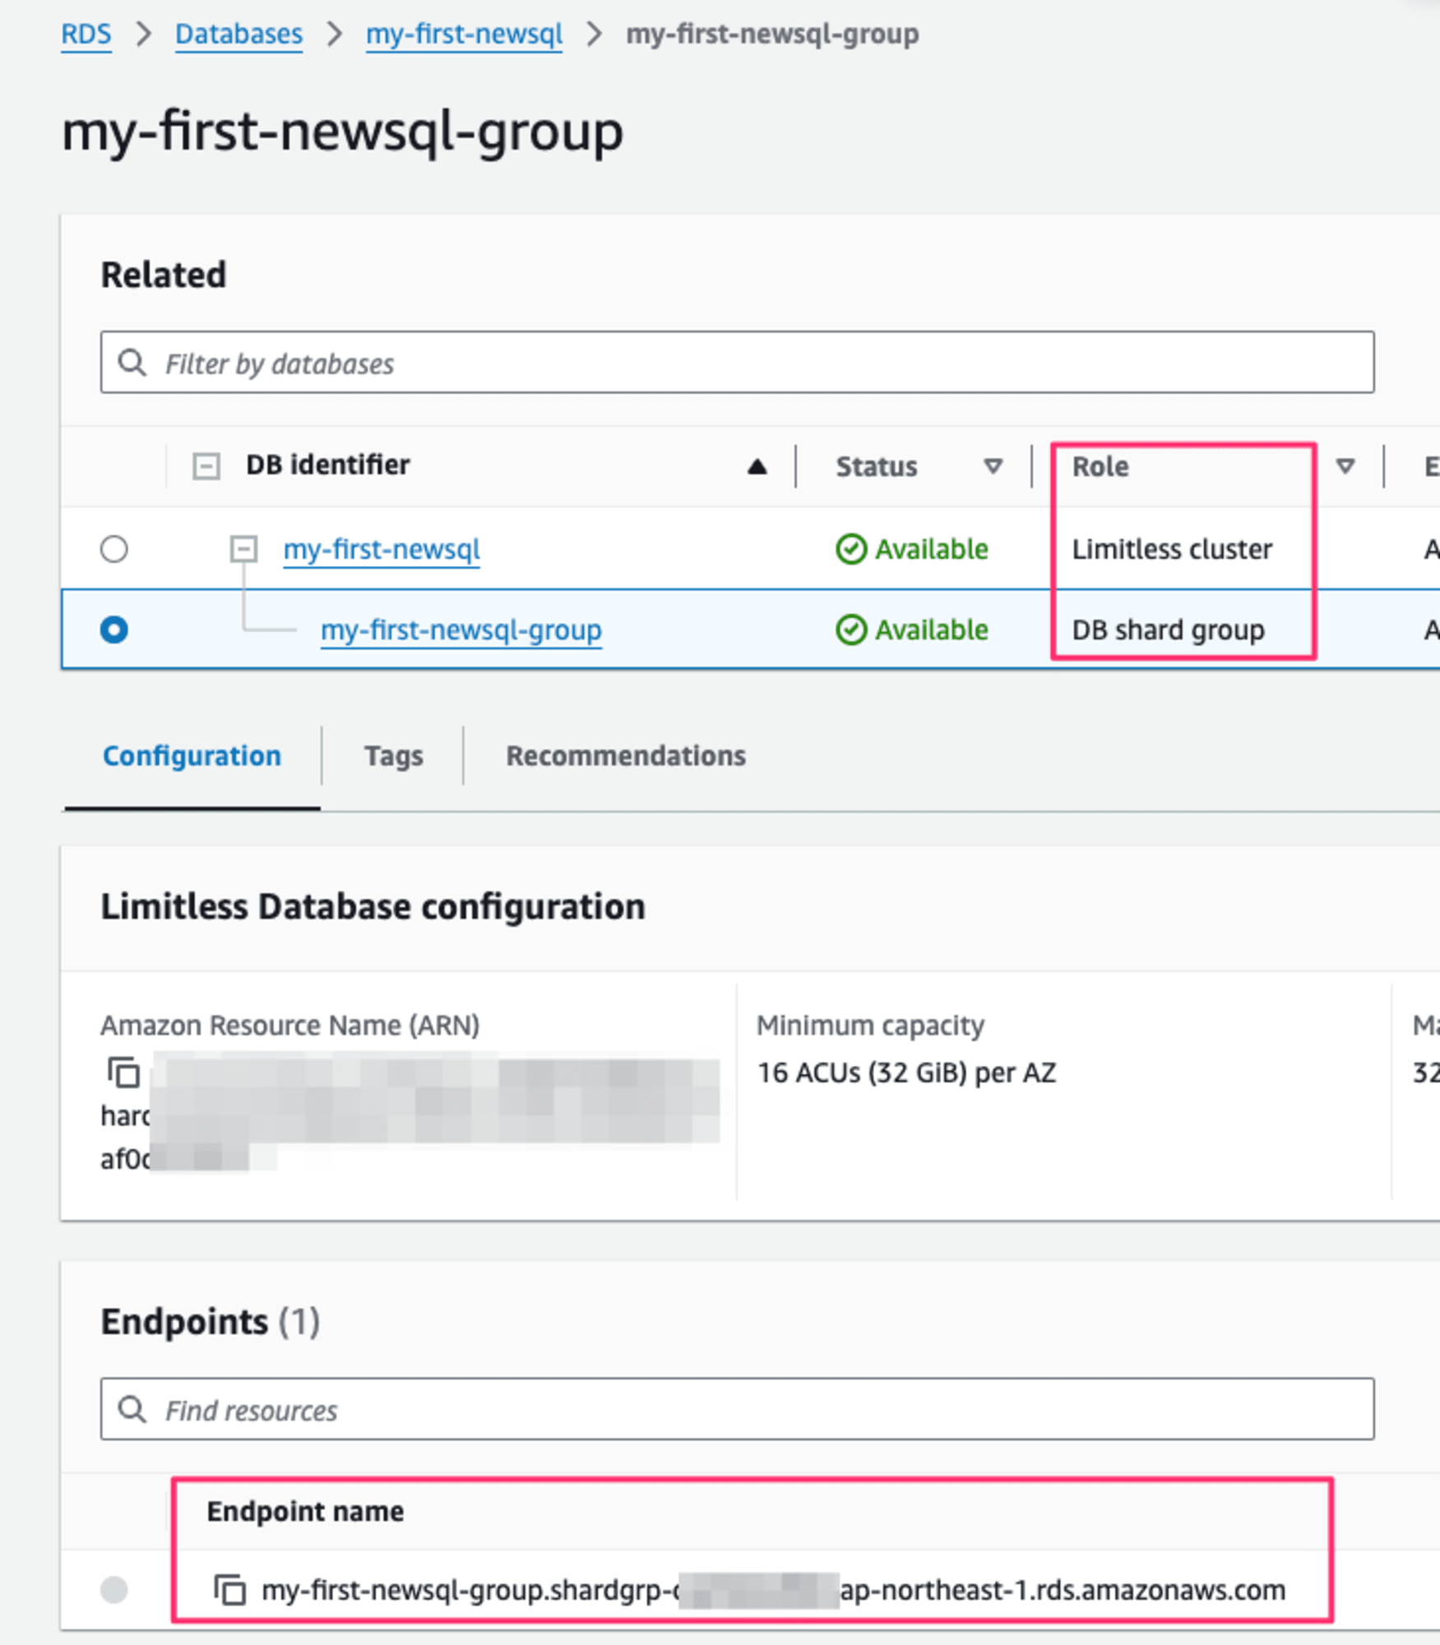Switch to the Tags tab
This screenshot has height=1645, width=1440.
pyautogui.click(x=393, y=755)
